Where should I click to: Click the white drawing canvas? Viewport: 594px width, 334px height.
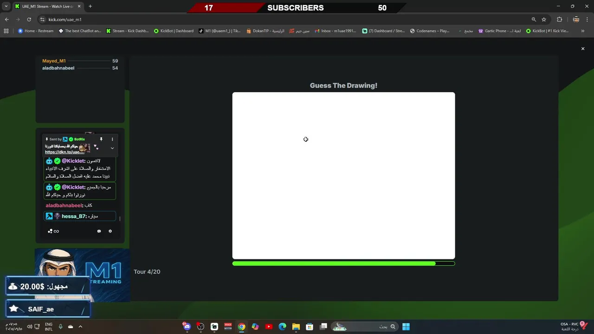point(343,175)
